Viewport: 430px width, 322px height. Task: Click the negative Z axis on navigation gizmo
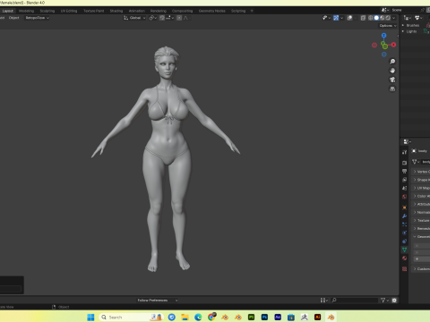tap(384, 55)
